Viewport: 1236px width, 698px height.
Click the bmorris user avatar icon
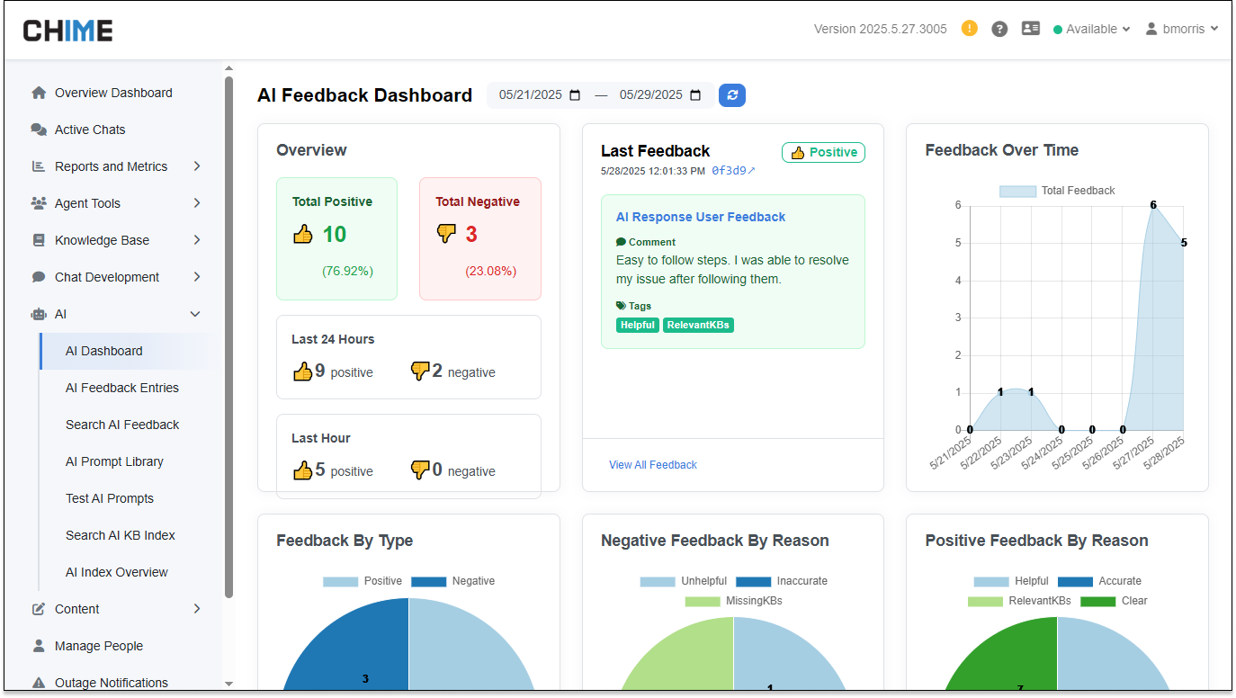(x=1151, y=29)
